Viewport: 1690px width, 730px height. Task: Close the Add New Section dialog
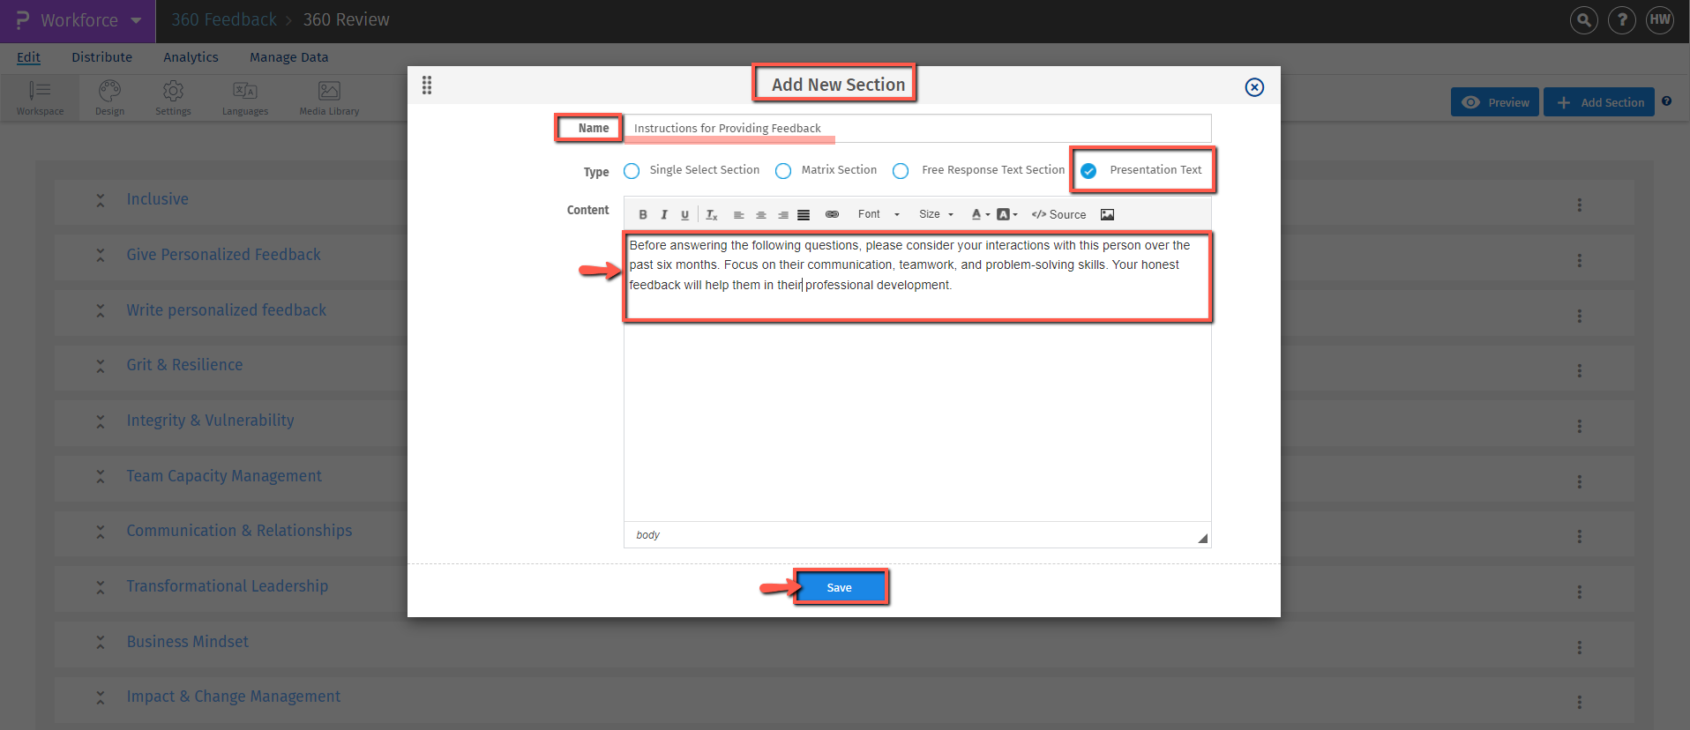[1254, 87]
